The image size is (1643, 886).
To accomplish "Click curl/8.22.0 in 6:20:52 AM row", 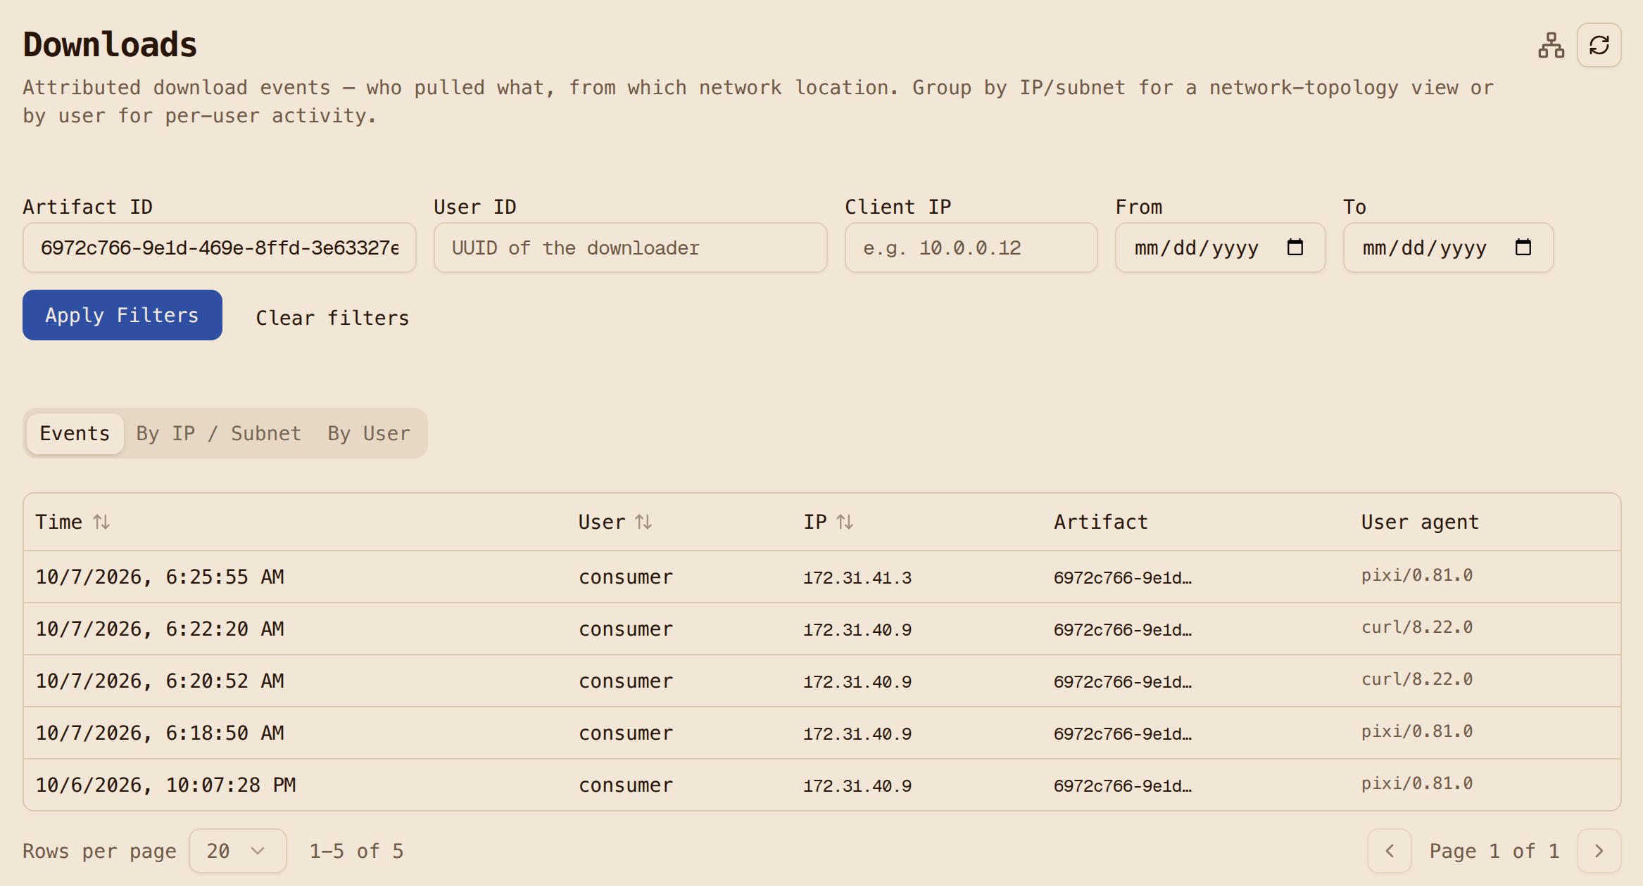I will pyautogui.click(x=1417, y=679).
